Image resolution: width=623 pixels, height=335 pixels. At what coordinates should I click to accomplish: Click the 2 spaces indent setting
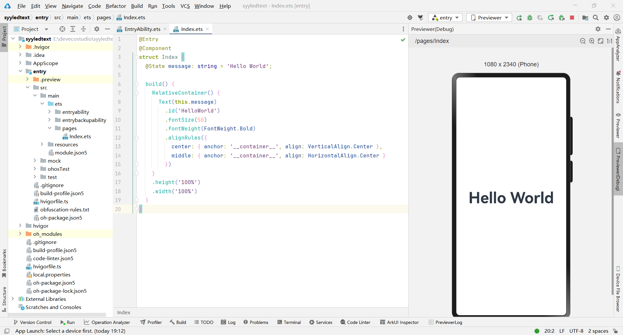[598, 331]
